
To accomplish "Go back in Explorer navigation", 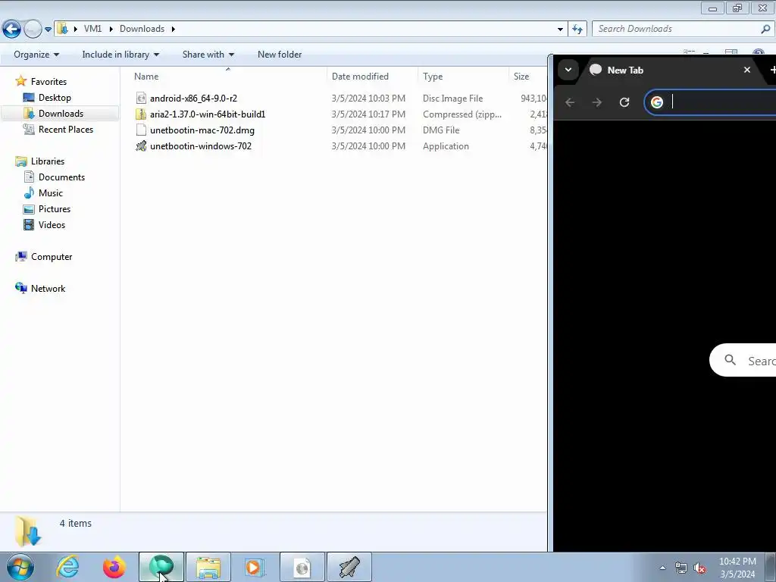I will [12, 30].
